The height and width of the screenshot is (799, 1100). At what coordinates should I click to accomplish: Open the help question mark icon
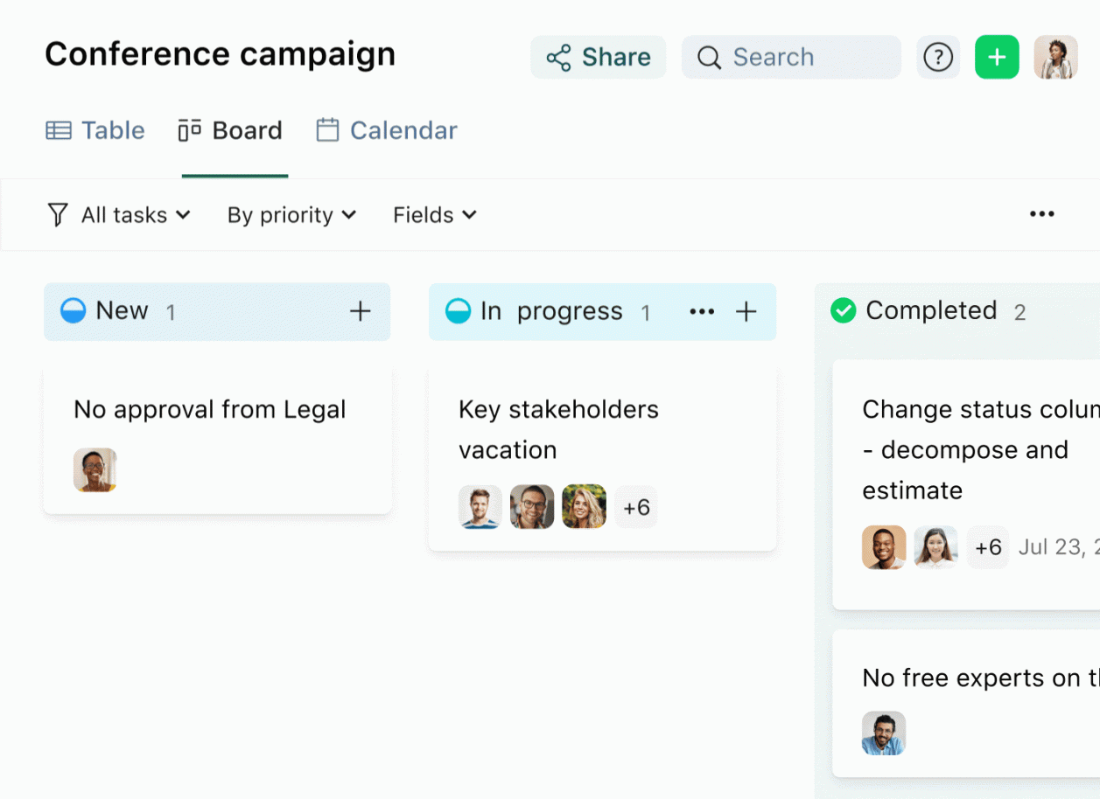(x=938, y=58)
